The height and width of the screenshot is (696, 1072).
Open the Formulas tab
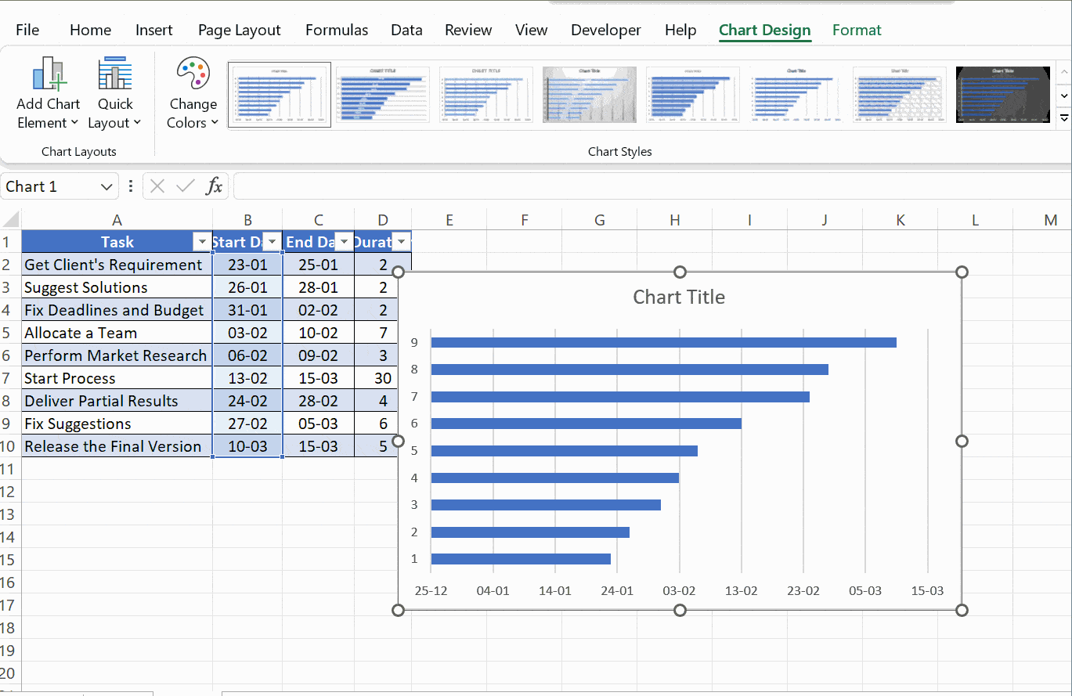click(x=337, y=30)
